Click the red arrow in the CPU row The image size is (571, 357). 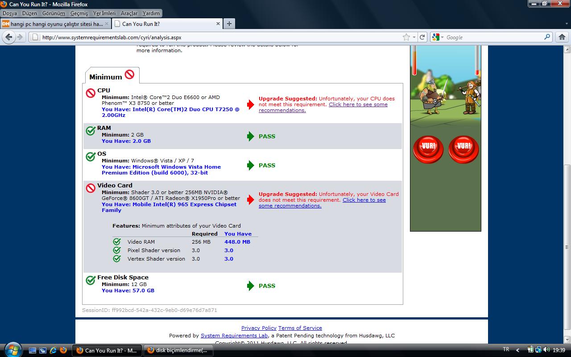(x=251, y=104)
